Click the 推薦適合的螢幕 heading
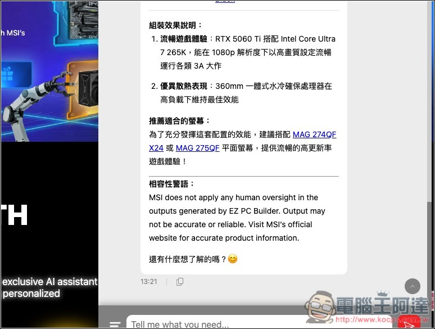The width and height of the screenshot is (435, 329). 180,121
